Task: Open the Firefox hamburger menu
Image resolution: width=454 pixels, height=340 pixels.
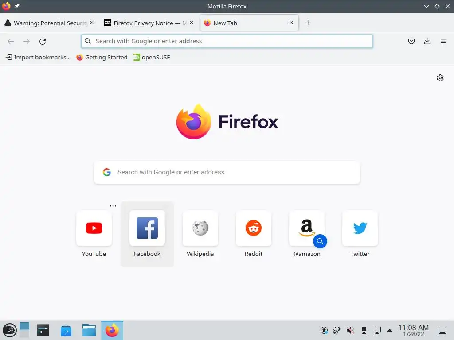Action: coord(443,41)
